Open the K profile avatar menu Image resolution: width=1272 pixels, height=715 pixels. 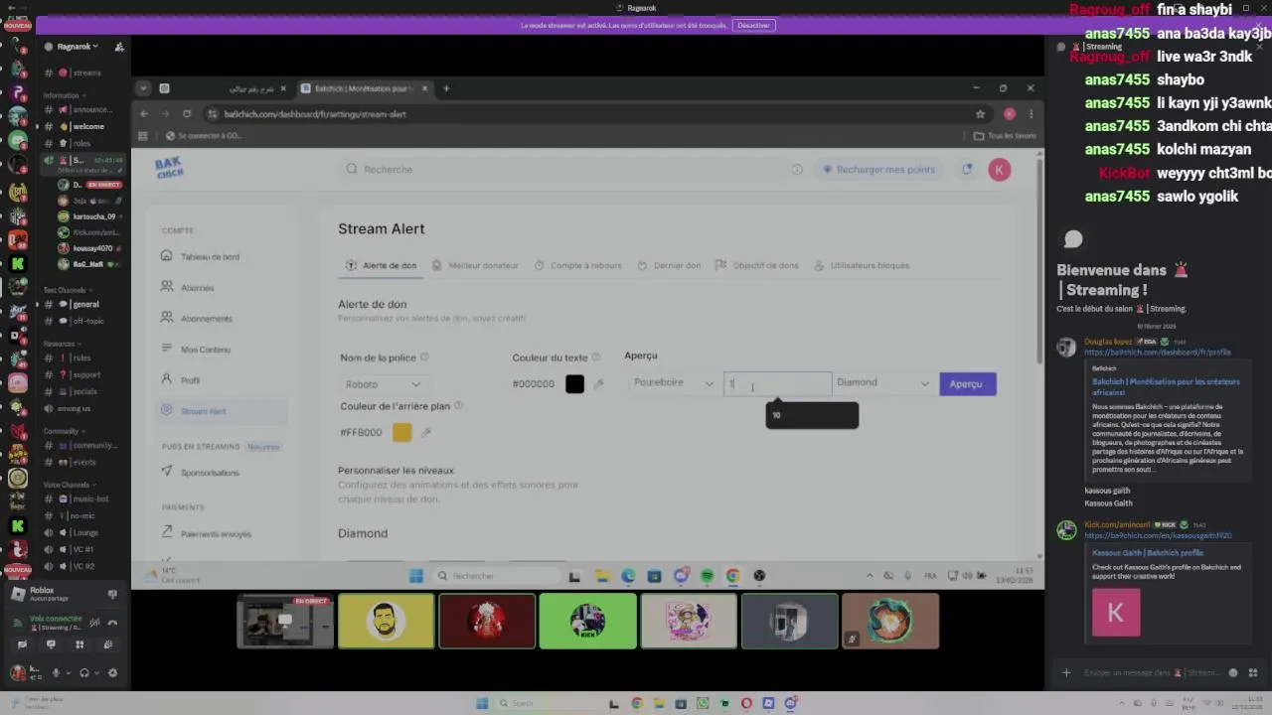pyautogui.click(x=1000, y=170)
